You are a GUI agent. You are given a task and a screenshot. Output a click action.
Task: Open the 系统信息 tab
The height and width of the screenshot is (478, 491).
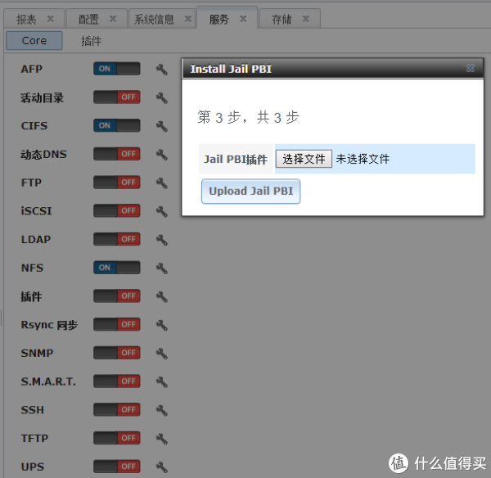point(154,19)
